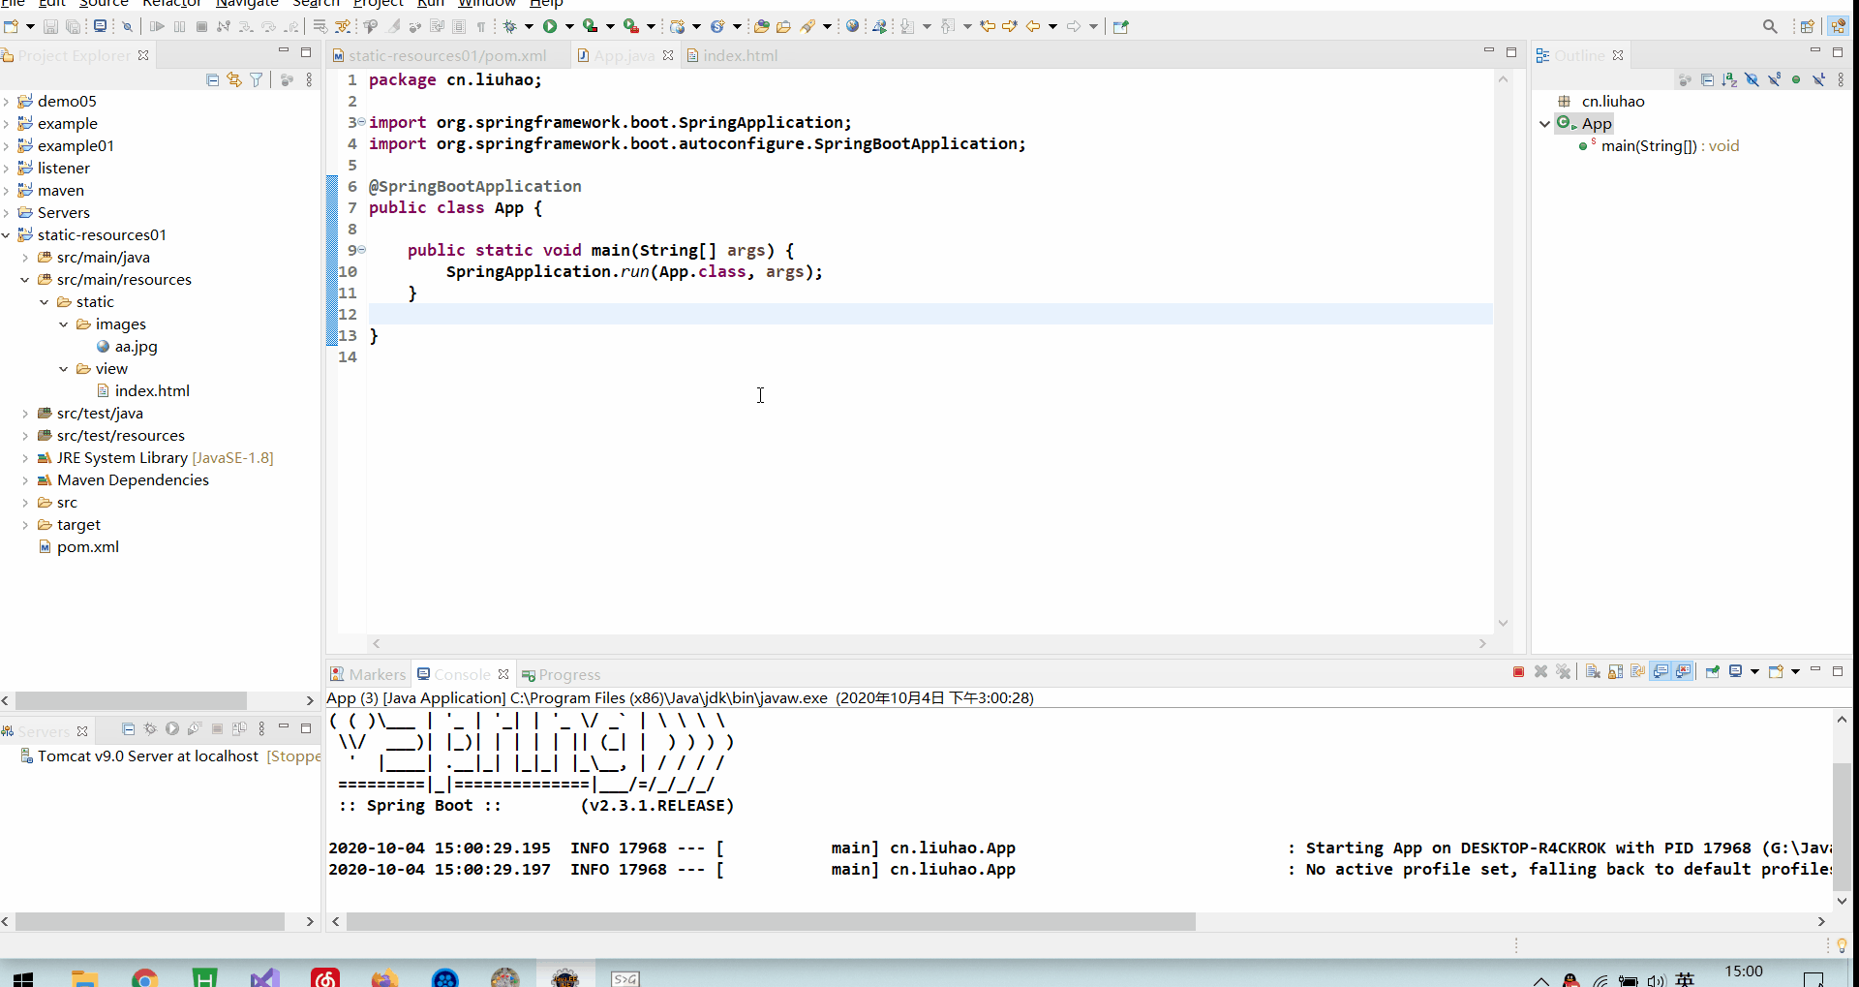The width and height of the screenshot is (1859, 987).
Task: Click the Save All icon in toolbar
Action: click(x=73, y=26)
